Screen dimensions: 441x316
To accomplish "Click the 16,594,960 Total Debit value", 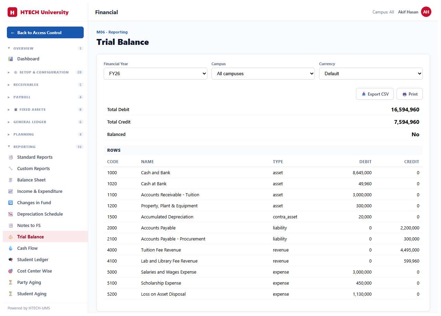I will 405,110.
